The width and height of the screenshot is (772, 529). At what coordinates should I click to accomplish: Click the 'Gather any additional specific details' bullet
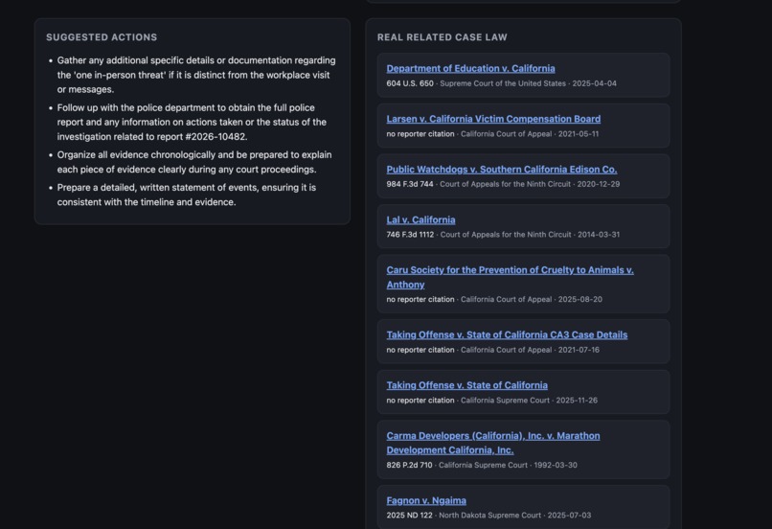[x=196, y=75]
